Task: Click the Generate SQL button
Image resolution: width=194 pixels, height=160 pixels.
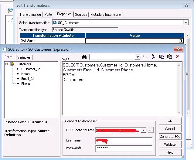Action: tap(170, 137)
